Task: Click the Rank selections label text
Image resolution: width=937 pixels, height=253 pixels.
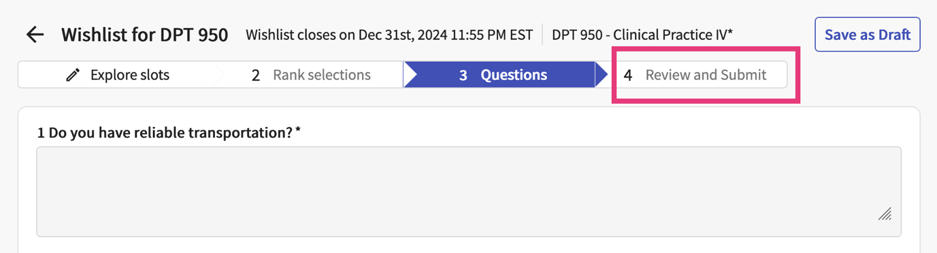Action: (x=322, y=75)
